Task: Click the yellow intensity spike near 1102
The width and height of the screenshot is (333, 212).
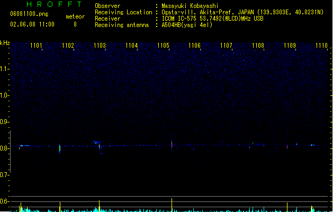Action: coord(60,207)
